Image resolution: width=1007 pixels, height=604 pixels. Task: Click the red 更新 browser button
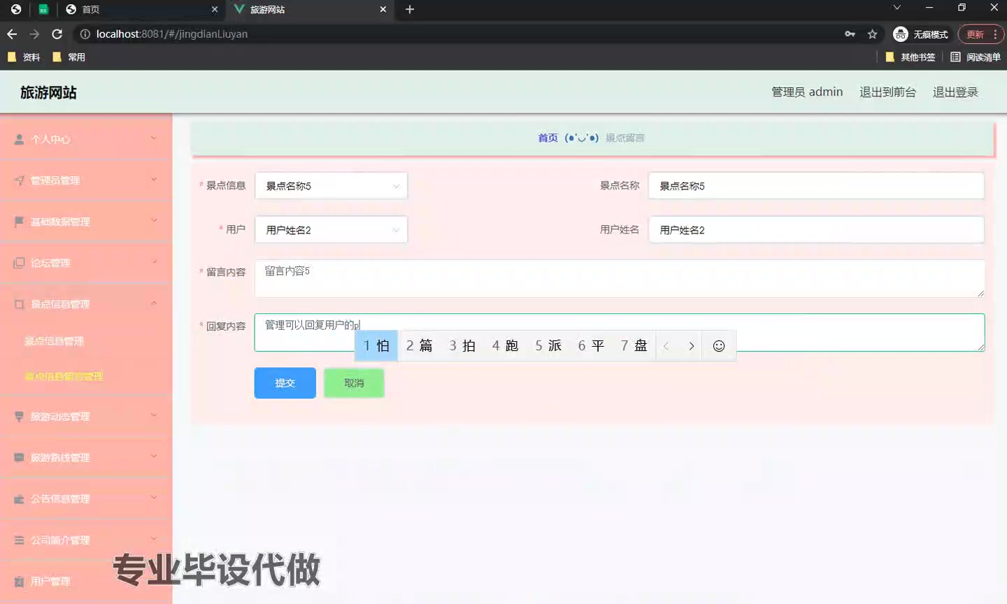(x=980, y=34)
